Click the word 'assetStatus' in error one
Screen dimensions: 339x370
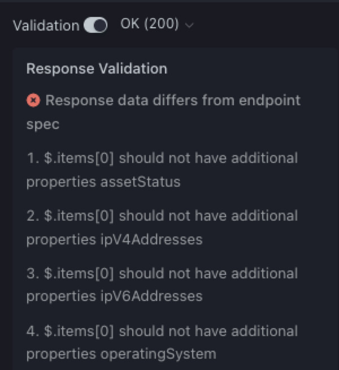pyautogui.click(x=140, y=182)
